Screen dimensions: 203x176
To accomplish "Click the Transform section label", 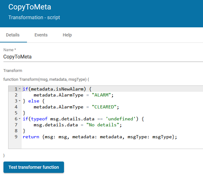I will point(13,70).
